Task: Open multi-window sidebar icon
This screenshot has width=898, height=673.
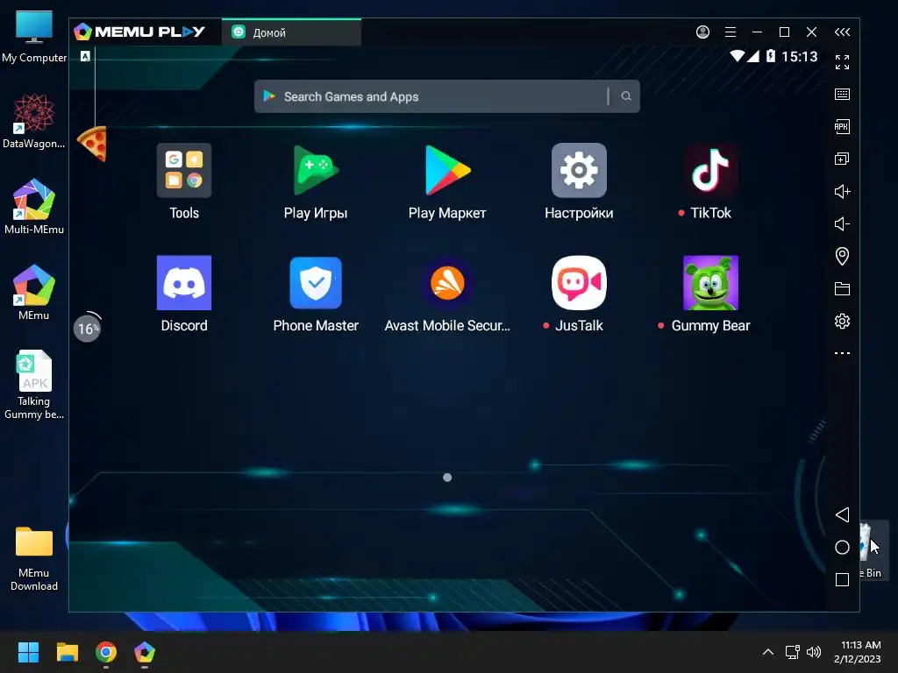Action: [842, 159]
